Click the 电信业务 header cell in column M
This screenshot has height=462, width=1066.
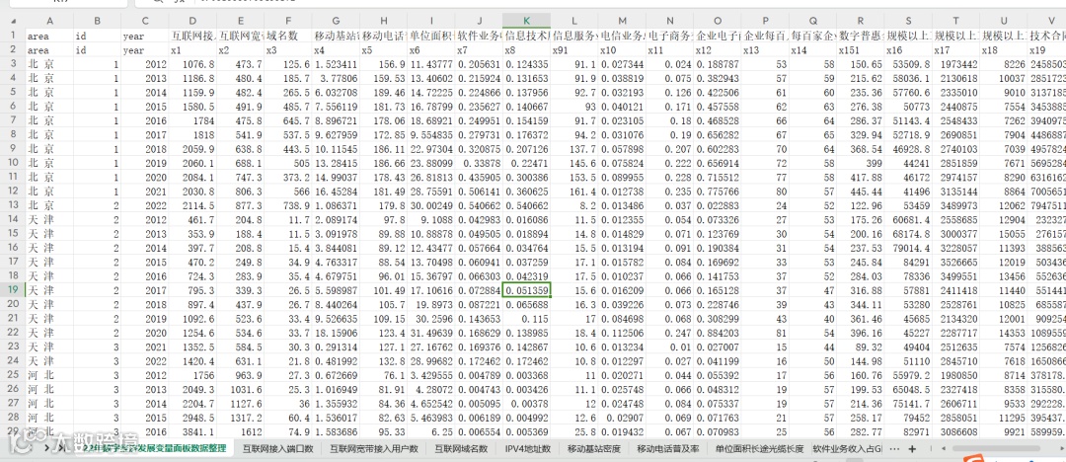tap(622, 35)
